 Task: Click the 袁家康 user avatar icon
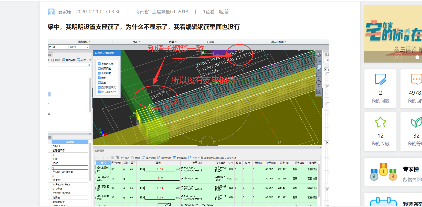click(51, 12)
